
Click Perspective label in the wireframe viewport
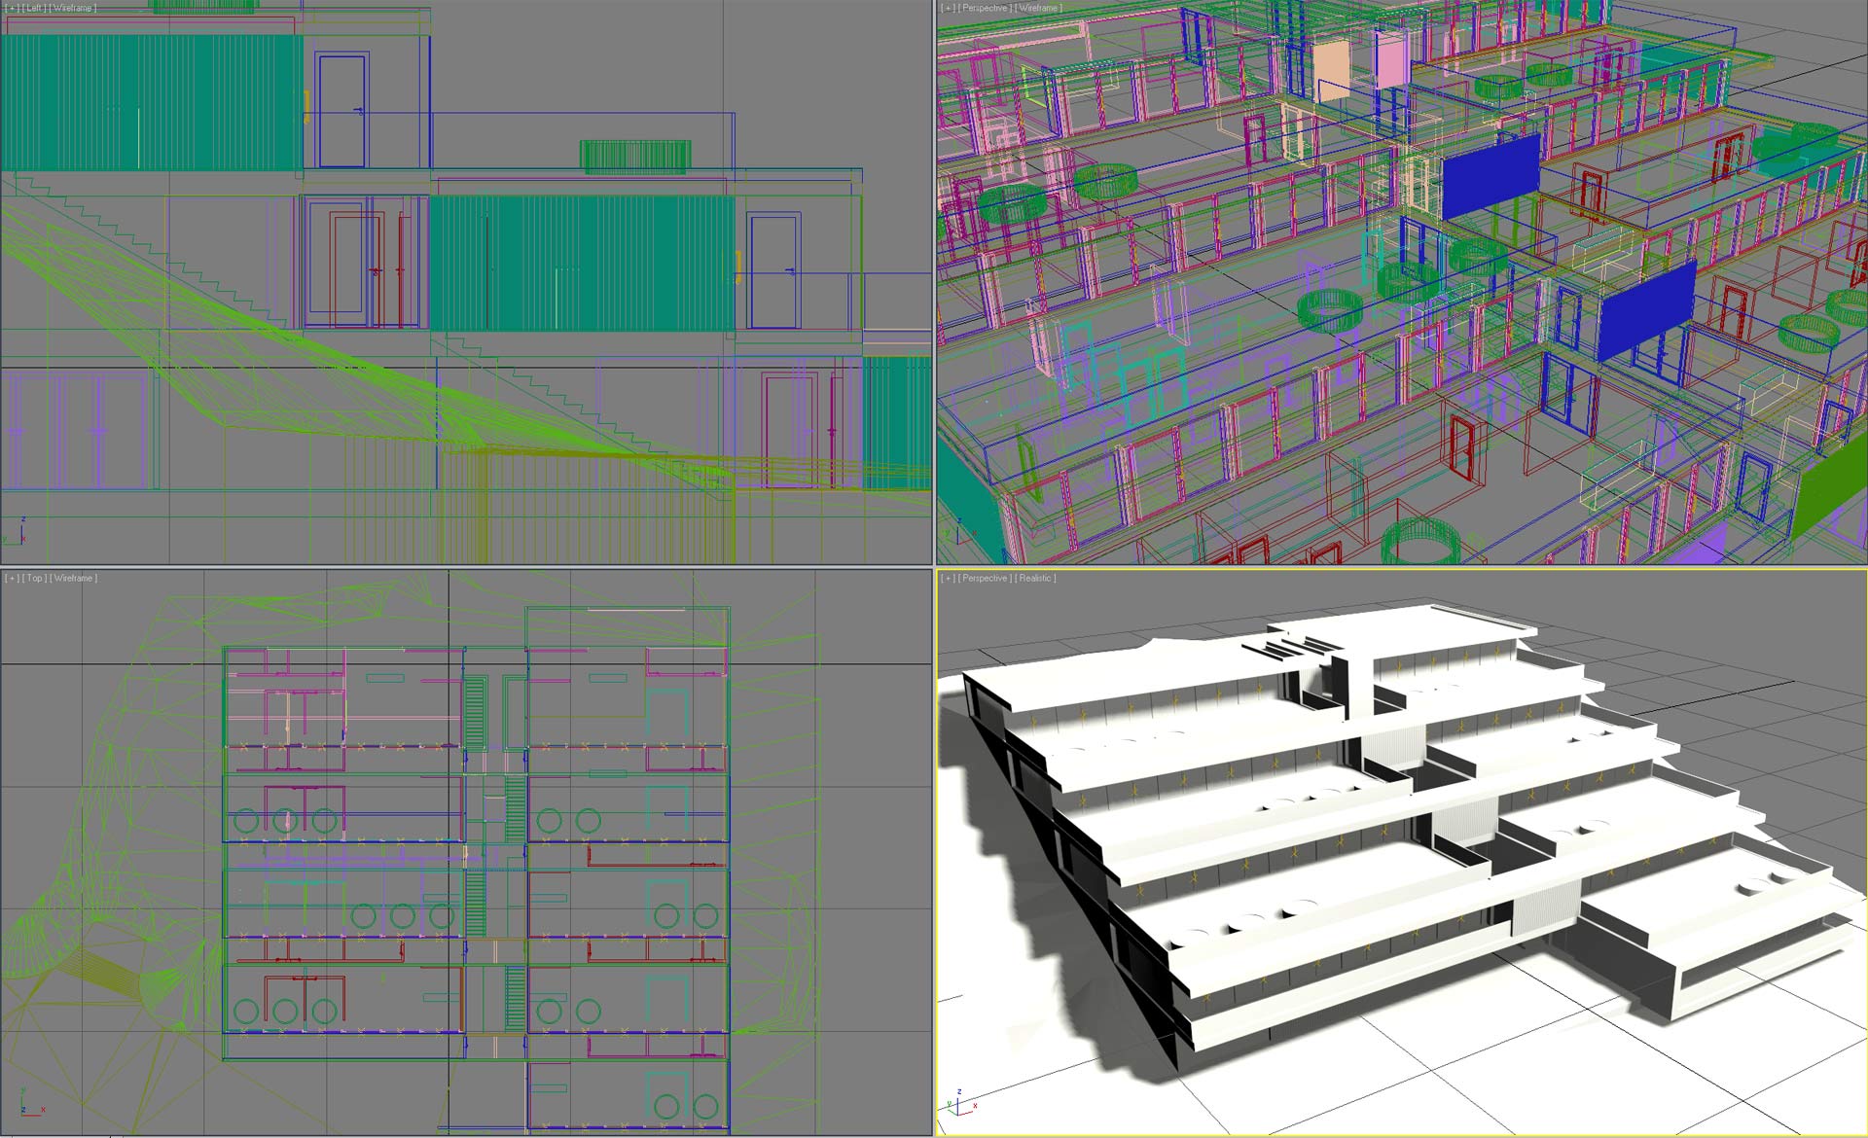coord(984,8)
